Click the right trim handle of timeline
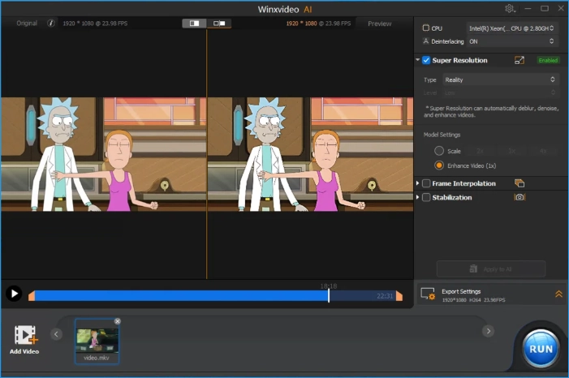This screenshot has height=378, width=569. tap(399, 295)
